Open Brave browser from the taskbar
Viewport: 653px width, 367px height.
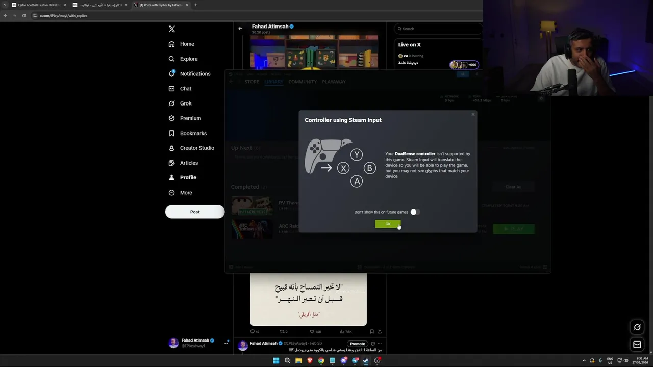tap(310, 361)
